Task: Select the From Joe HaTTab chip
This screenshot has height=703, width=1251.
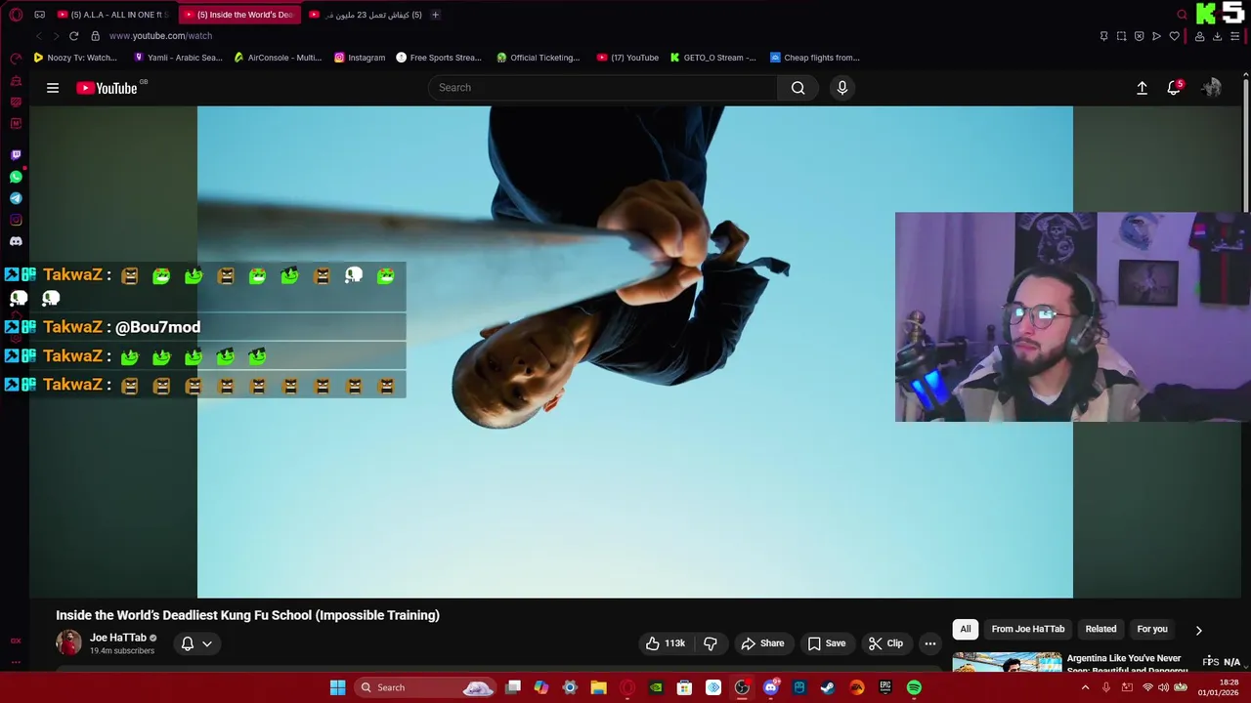Action: (1028, 629)
